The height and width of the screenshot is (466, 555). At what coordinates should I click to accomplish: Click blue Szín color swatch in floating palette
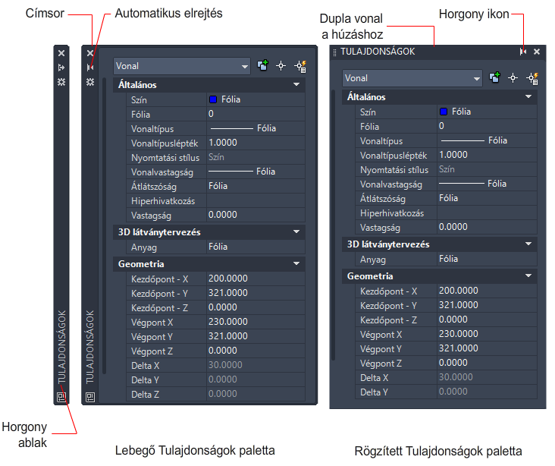click(213, 99)
